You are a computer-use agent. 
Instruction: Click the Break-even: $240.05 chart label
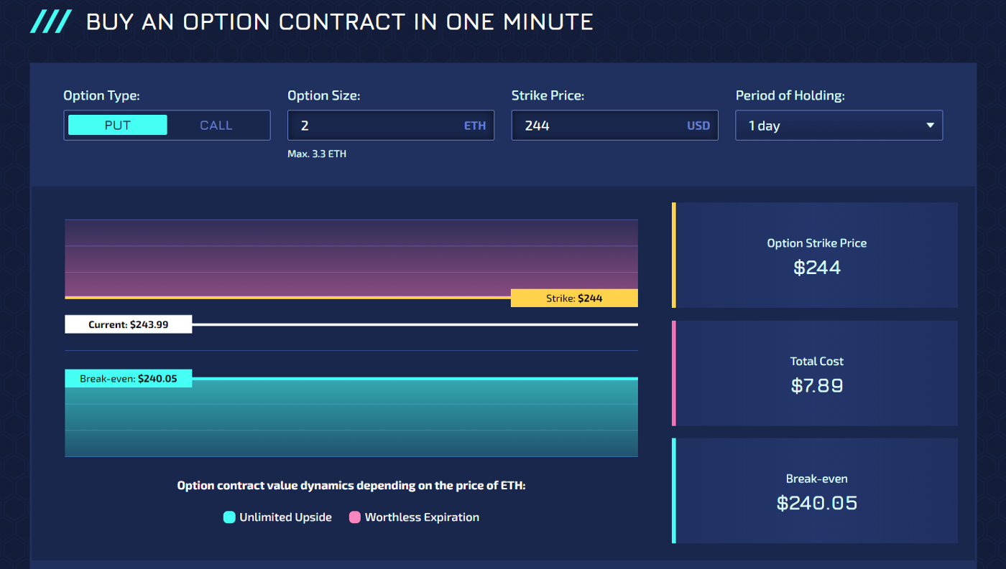pyautogui.click(x=128, y=378)
